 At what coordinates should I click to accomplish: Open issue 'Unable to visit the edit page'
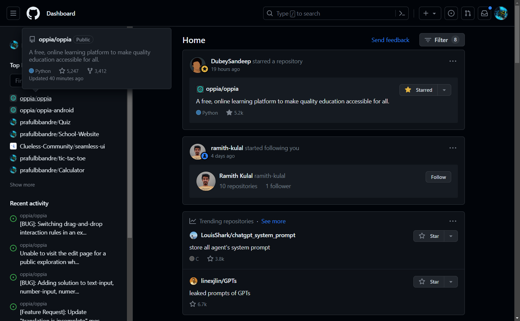[x=63, y=258]
